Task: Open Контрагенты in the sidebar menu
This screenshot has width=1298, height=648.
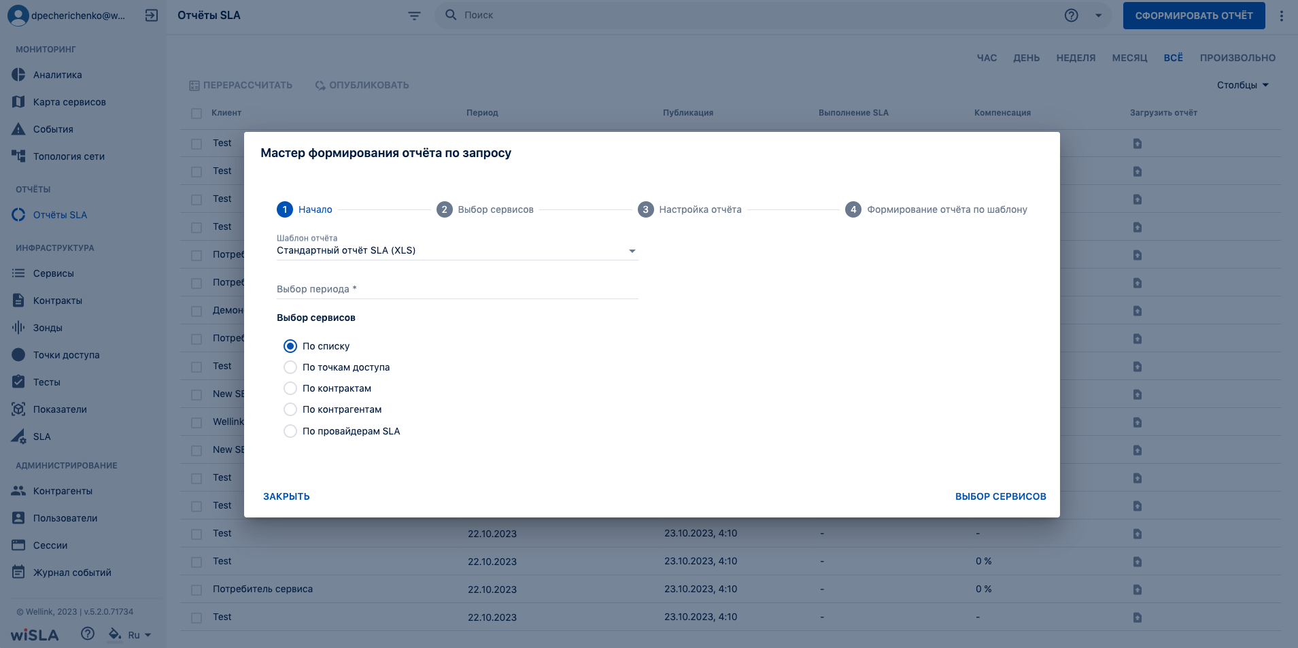Action: 63,491
